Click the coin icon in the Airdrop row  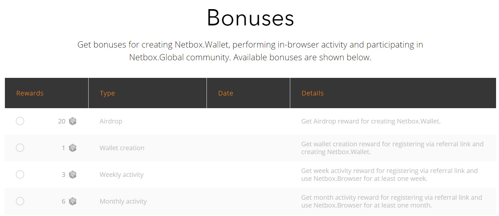(x=73, y=122)
